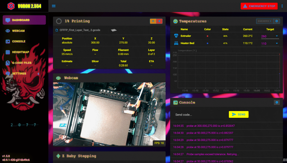Pause the current print
The width and height of the screenshot is (287, 163).
click(153, 21)
